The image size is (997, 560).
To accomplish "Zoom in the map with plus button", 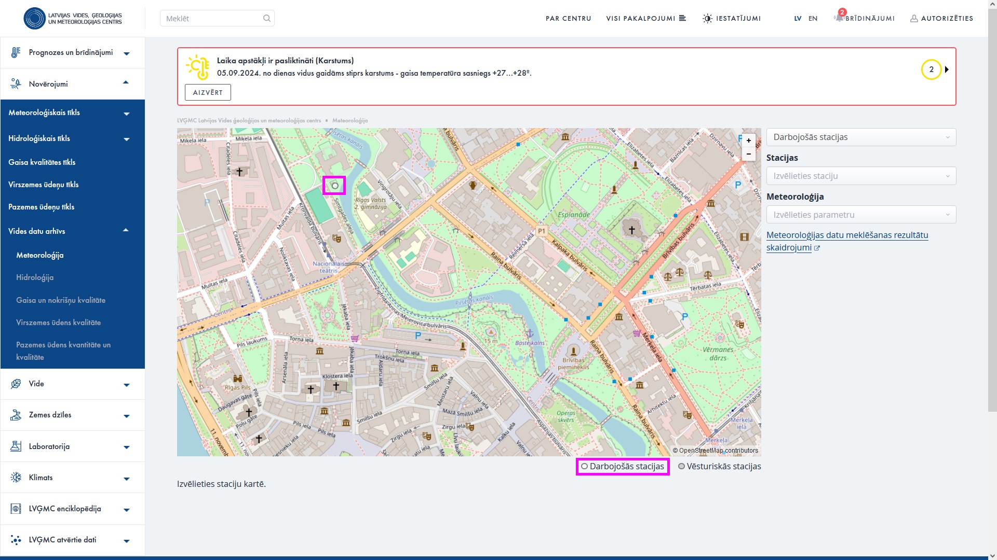I will click(x=748, y=141).
